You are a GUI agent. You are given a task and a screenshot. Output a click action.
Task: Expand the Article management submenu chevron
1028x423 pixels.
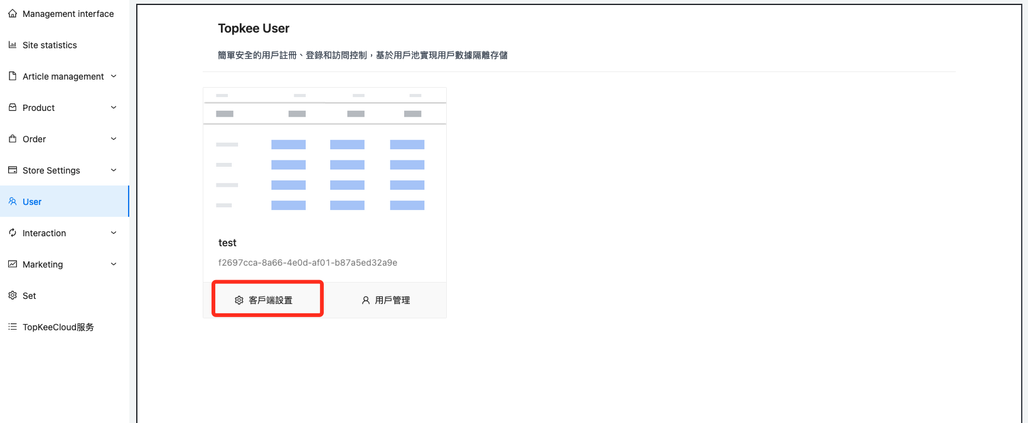114,76
